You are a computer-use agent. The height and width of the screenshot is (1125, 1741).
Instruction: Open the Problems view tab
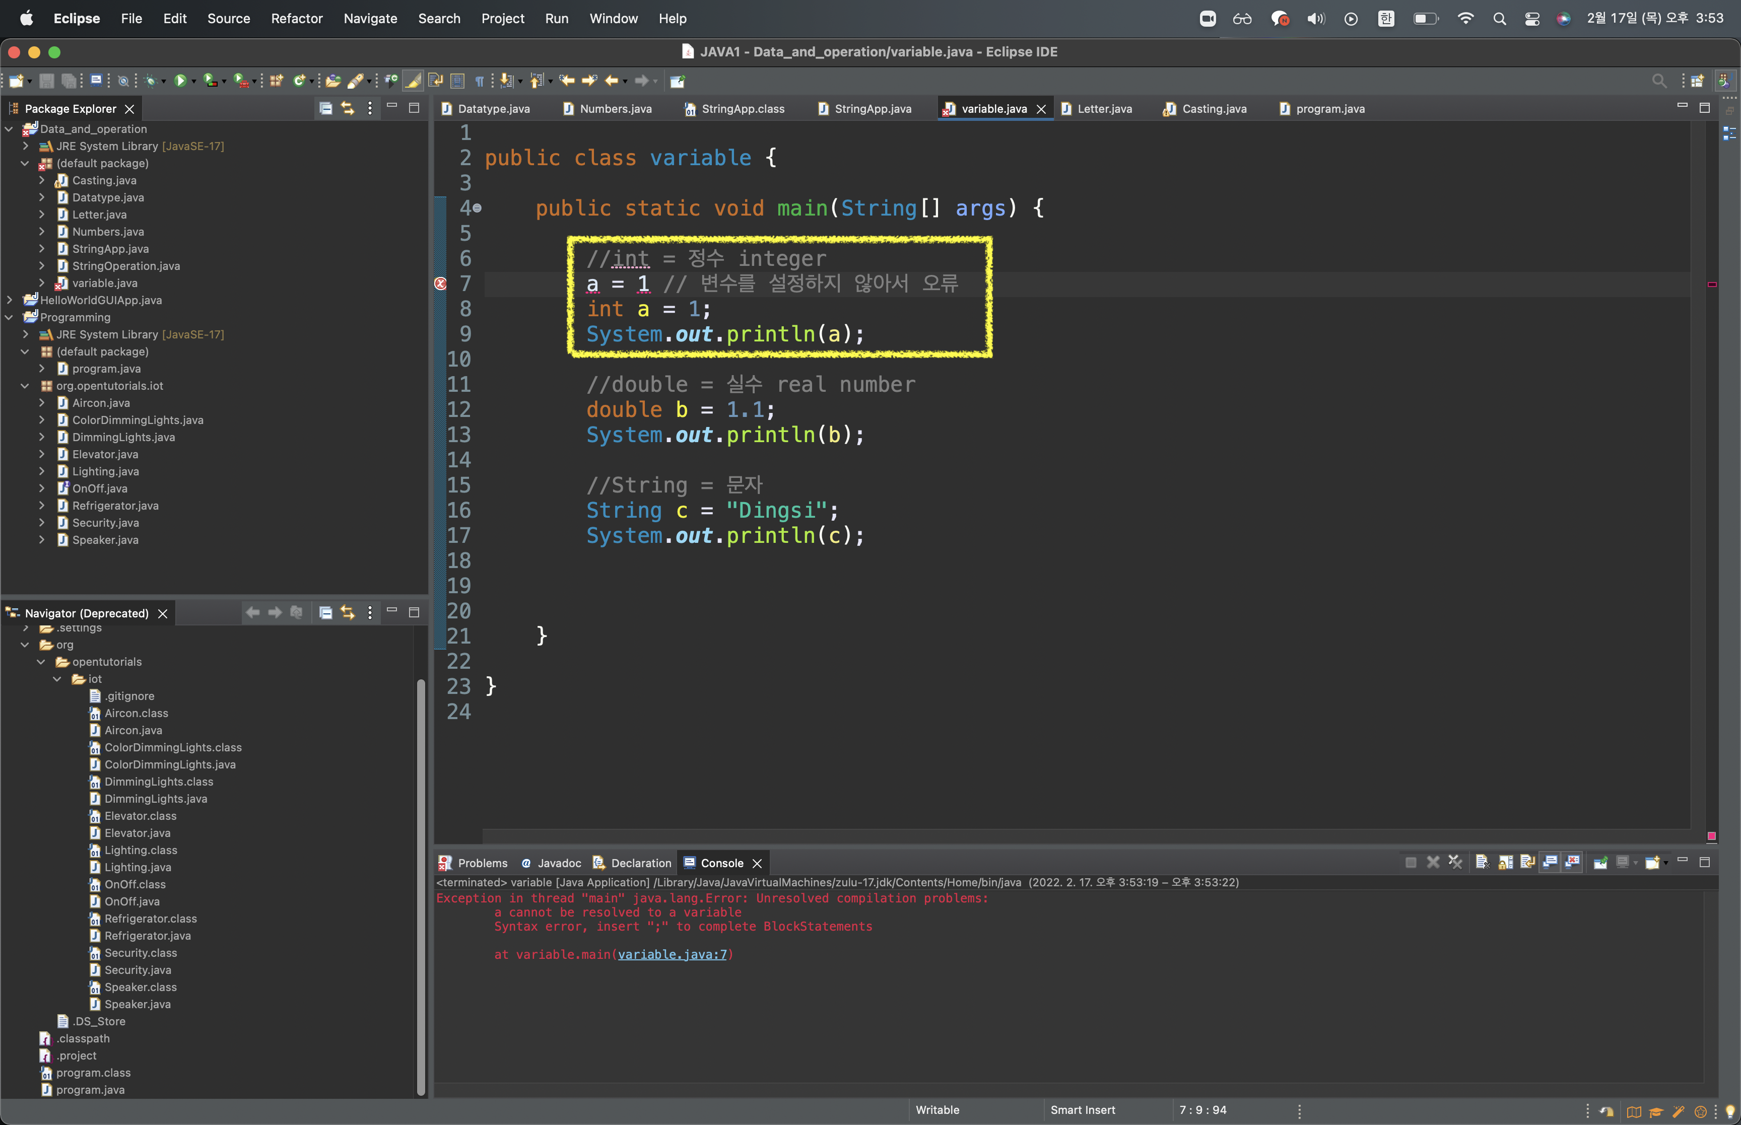pos(482,863)
